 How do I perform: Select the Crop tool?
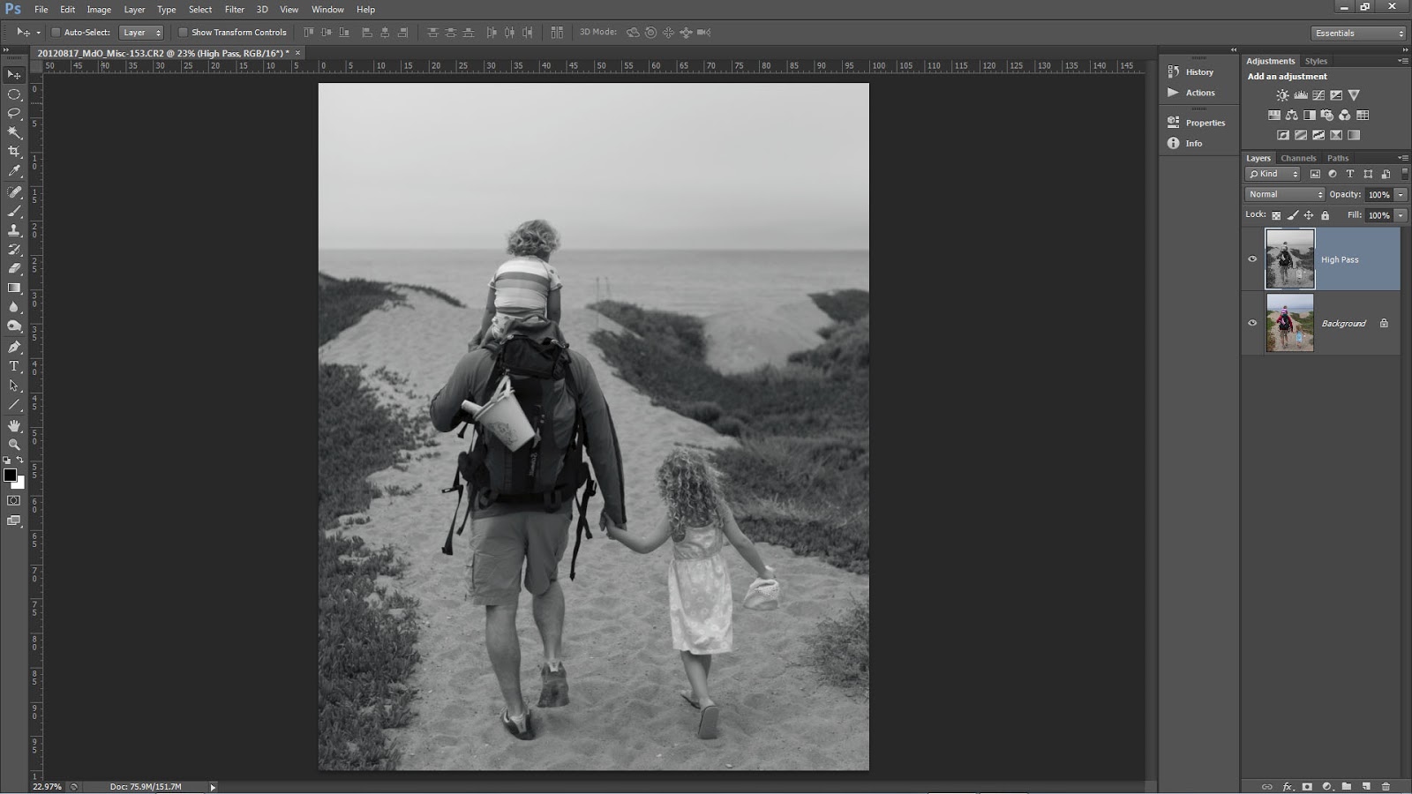[14, 152]
